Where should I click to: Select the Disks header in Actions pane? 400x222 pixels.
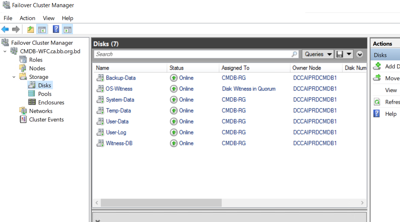[385, 55]
